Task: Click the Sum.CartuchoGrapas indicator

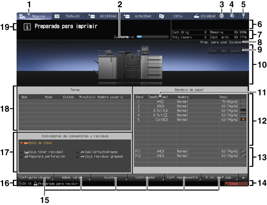Action: pos(97,152)
